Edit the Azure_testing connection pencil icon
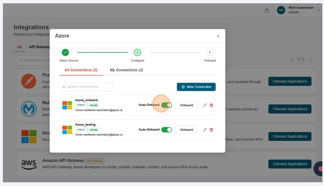The height and width of the screenshot is (186, 324). 205,130
